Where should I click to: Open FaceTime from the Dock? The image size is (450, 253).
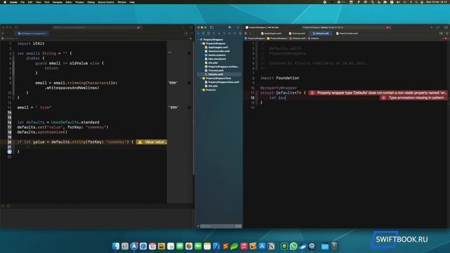(198, 246)
